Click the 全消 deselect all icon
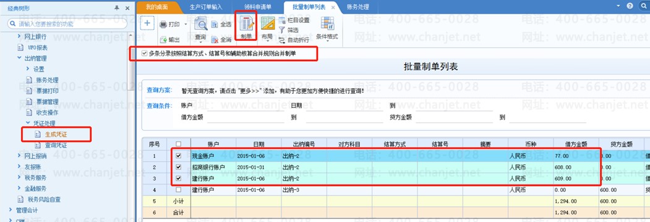The height and width of the screenshot is (222, 650). (215, 39)
